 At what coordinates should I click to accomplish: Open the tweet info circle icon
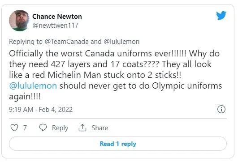[221, 109]
